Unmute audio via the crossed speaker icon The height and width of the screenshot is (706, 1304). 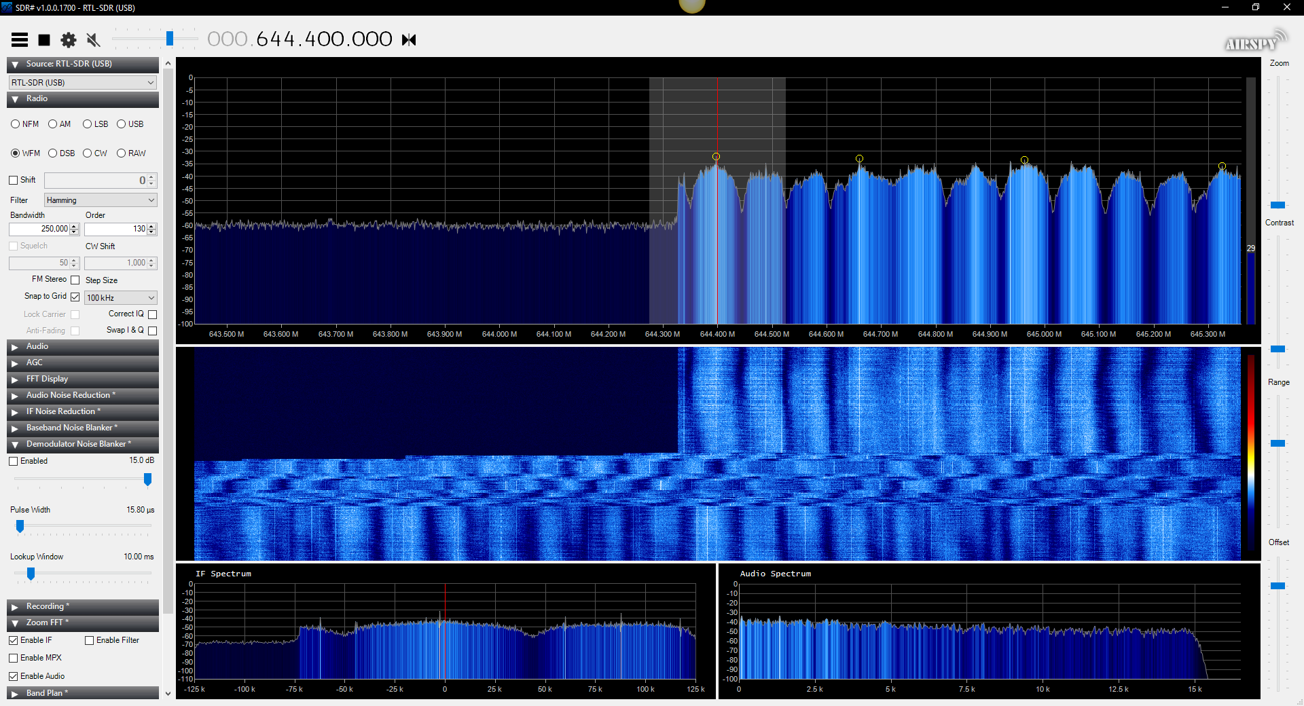pos(93,39)
